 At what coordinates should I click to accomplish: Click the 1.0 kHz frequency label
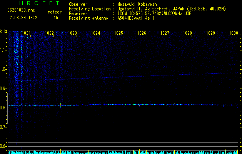(3, 69)
